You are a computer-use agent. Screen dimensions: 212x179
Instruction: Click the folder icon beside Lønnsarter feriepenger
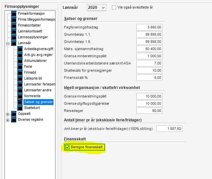[x=20, y=84]
